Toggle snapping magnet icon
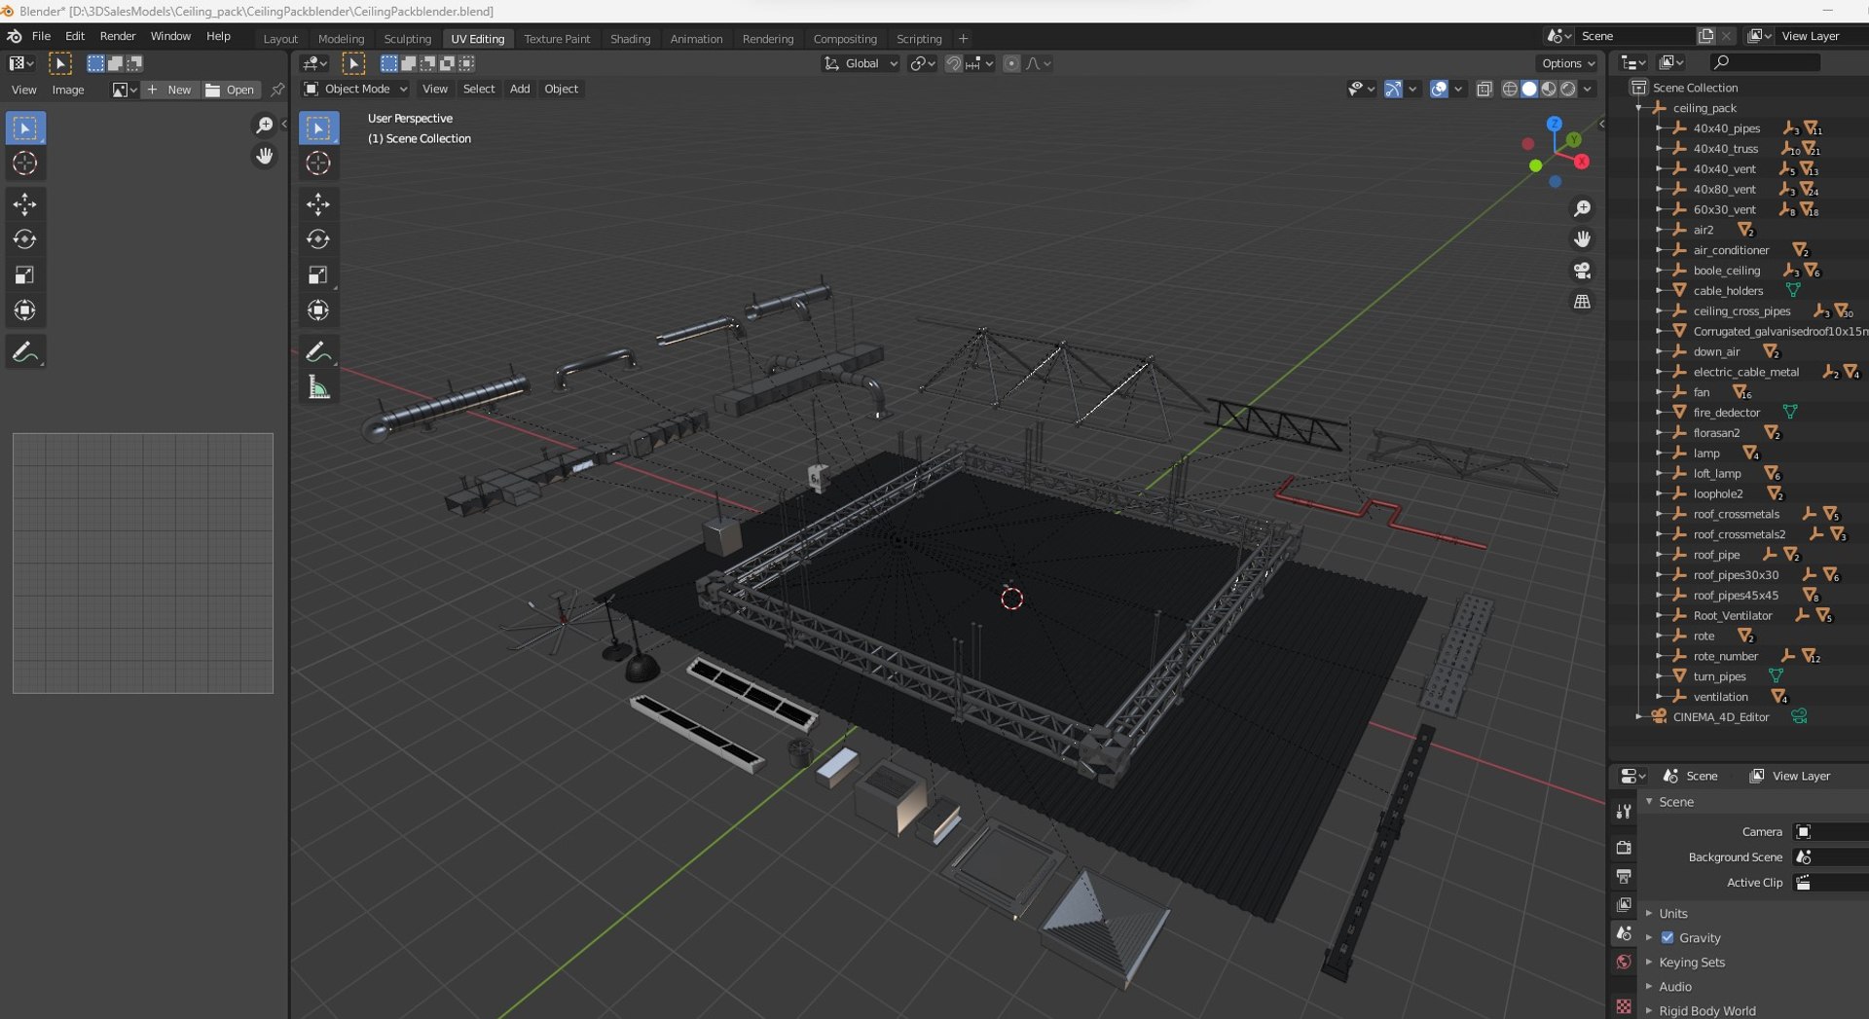1869x1019 pixels. click(954, 64)
